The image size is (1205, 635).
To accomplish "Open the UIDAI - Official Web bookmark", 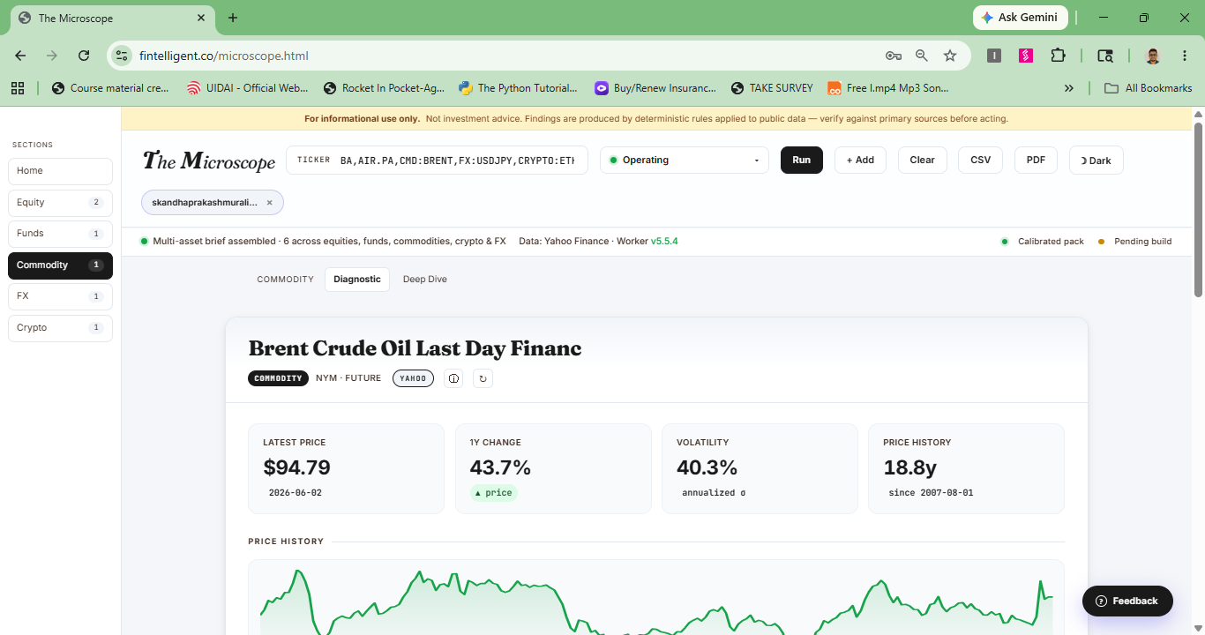I will [248, 88].
